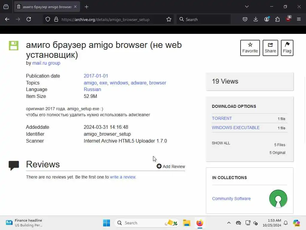Click SHOW ALL download files

point(221,143)
